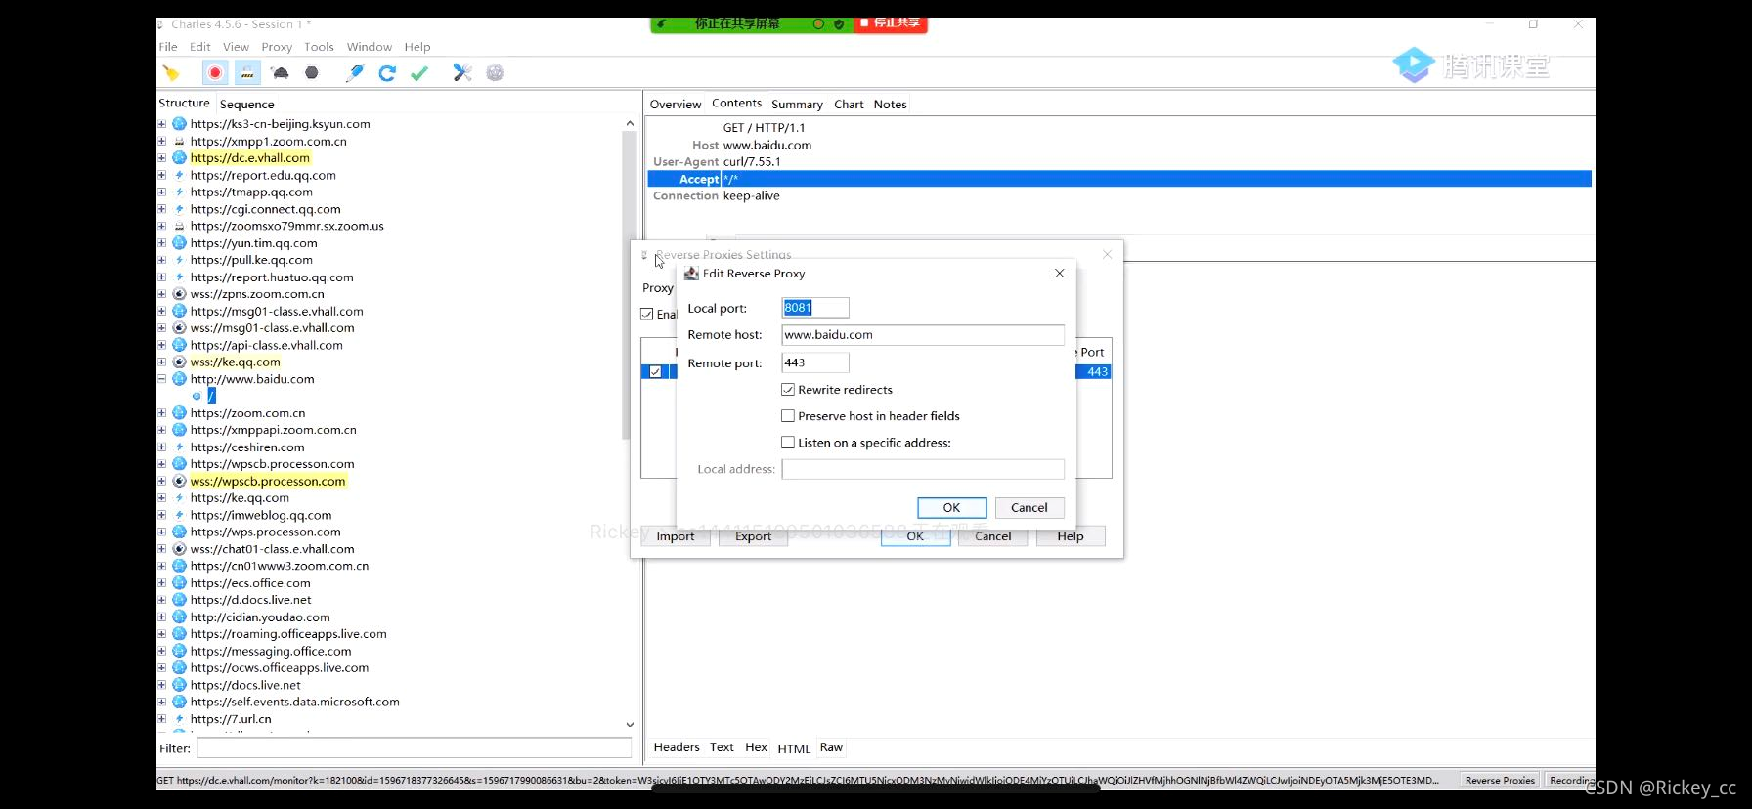Image resolution: width=1752 pixels, height=809 pixels.
Task: Select the root request icon under www.baidu.com
Action: pyautogui.click(x=197, y=396)
